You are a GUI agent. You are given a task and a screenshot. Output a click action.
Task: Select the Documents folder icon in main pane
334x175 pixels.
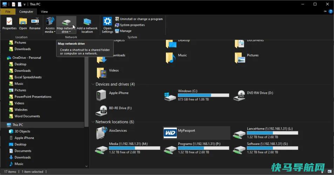click(240, 44)
